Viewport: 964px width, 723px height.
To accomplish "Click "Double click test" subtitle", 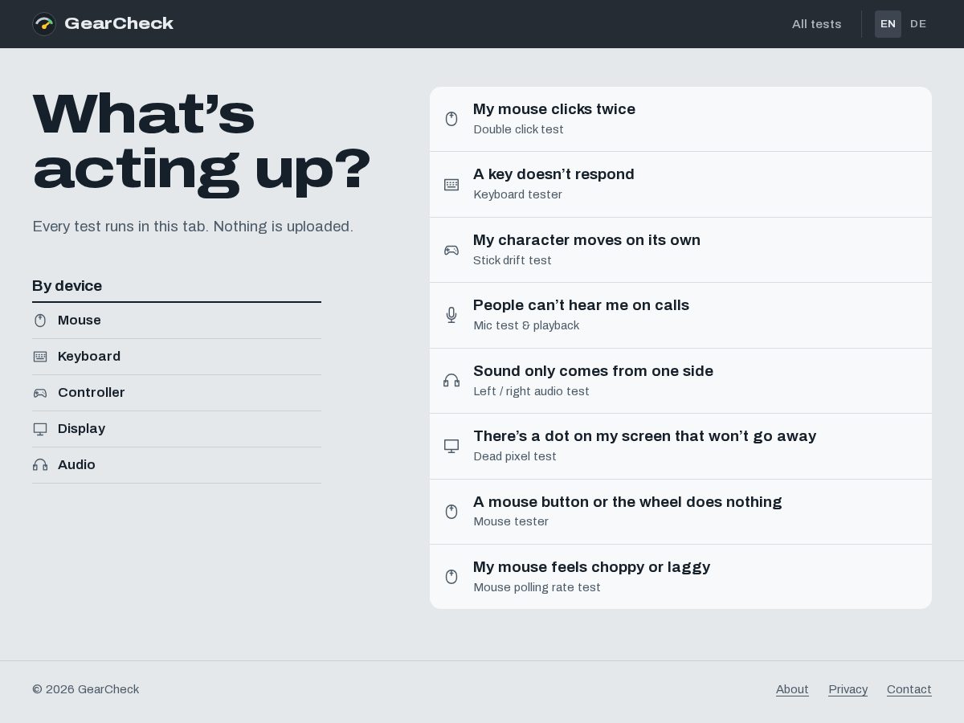I will [518, 129].
